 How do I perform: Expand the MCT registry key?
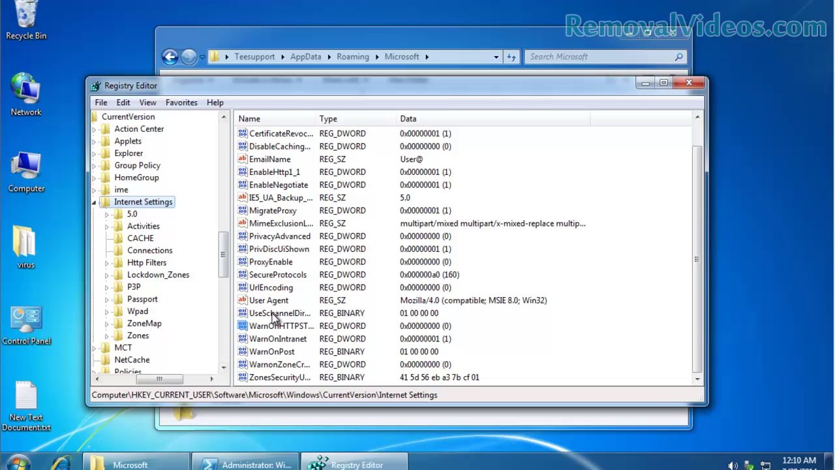(x=94, y=348)
